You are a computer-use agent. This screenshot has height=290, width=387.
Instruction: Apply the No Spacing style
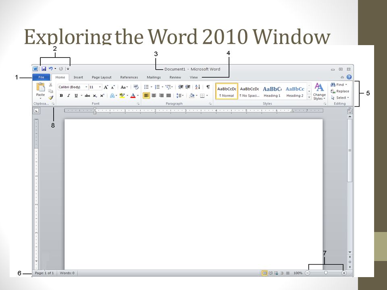(x=250, y=91)
